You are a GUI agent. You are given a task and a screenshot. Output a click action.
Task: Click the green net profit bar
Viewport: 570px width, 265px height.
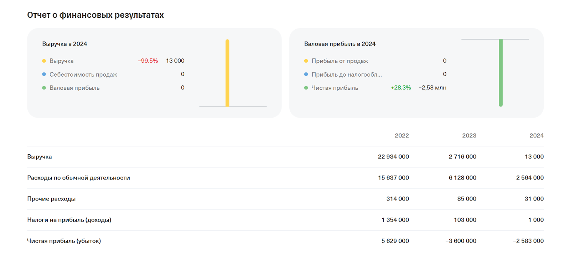click(501, 73)
